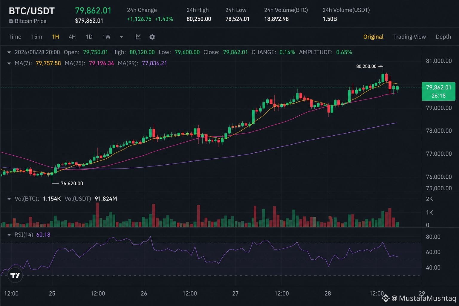Collapse the RSI(14) indicator panel
Screen dimensions: 459x306
pyautogui.click(x=9, y=235)
